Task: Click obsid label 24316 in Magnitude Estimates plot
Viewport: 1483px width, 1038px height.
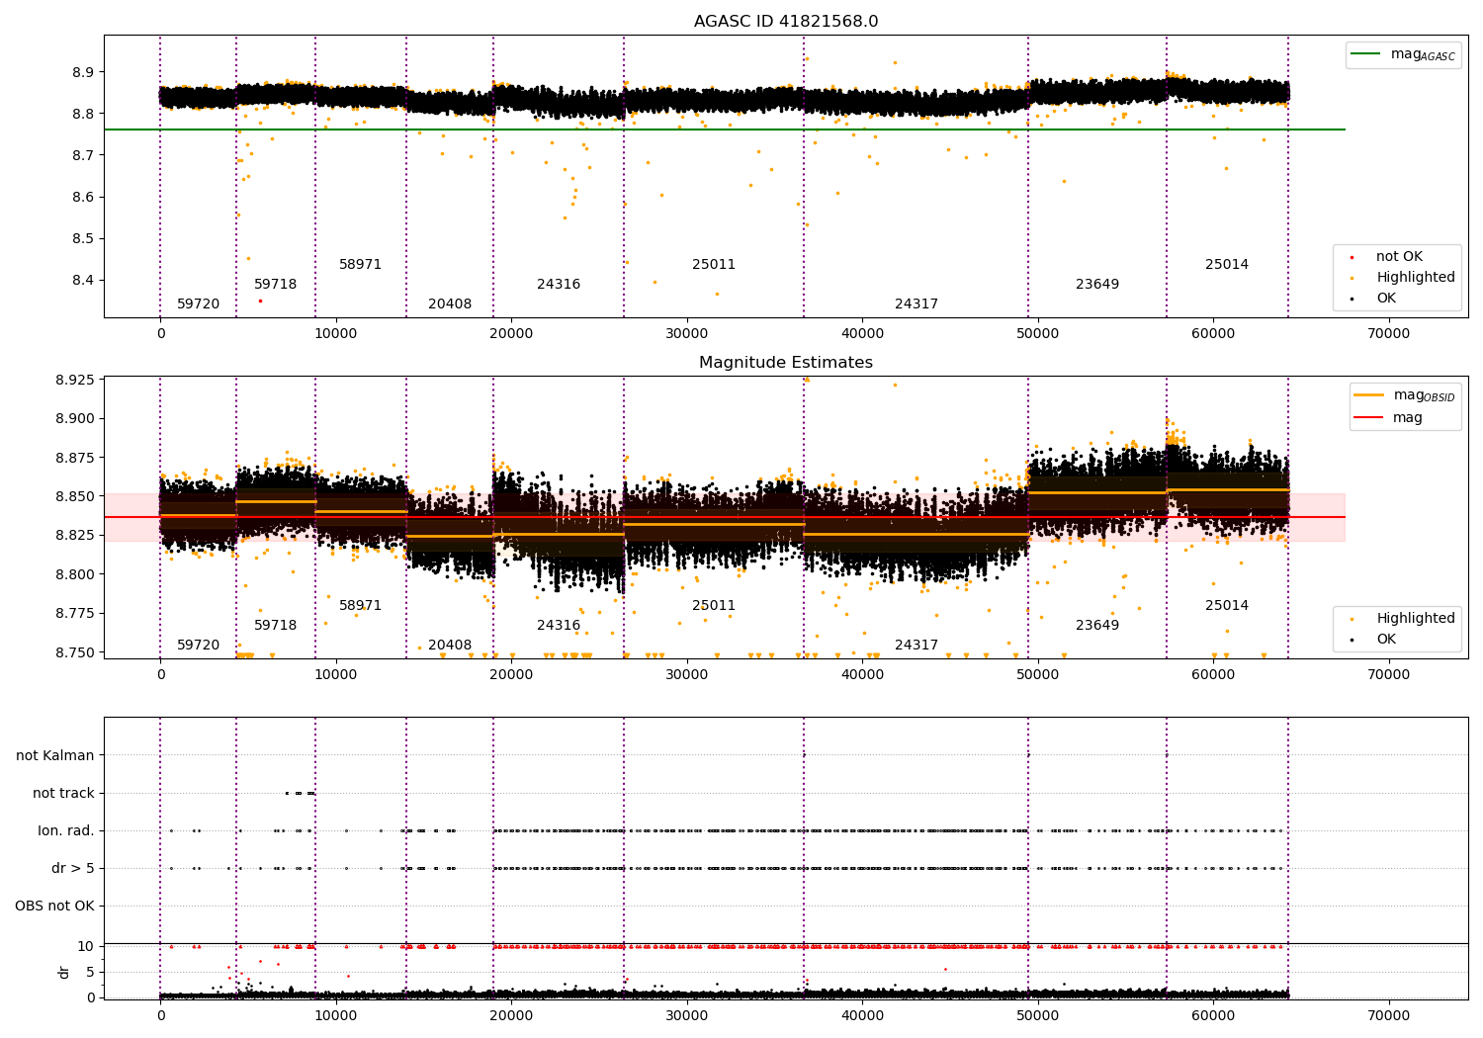Action: 559,625
